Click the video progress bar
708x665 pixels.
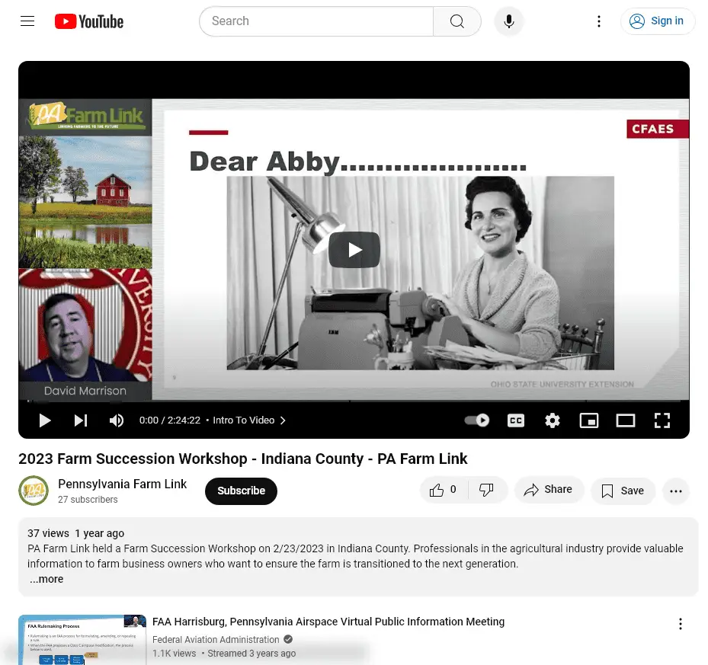point(354,401)
